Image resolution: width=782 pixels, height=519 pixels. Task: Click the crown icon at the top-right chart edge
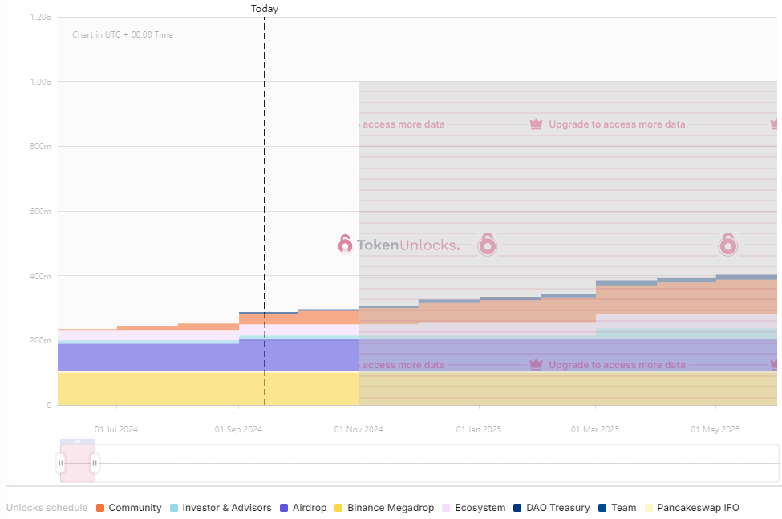click(776, 124)
